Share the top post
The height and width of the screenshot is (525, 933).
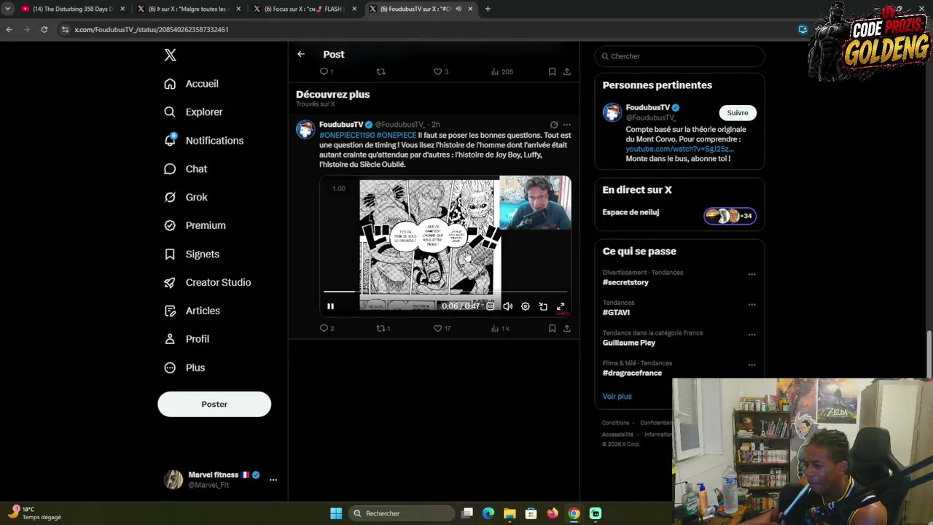pos(566,71)
